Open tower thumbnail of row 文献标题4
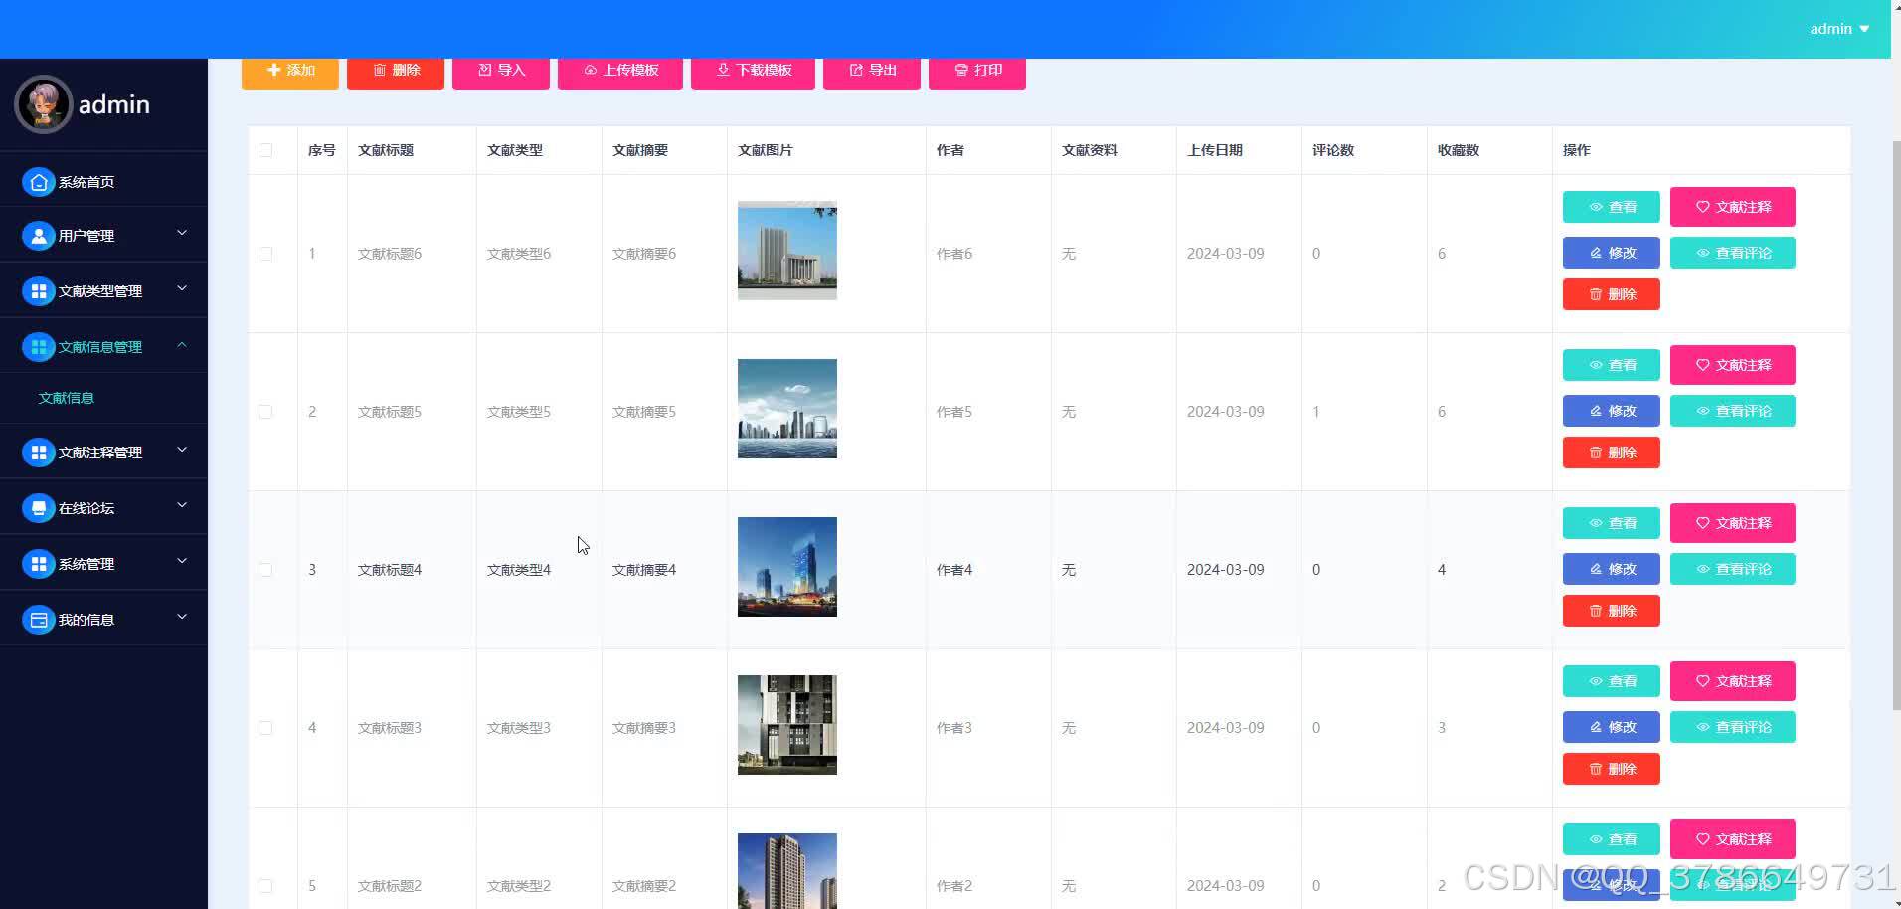Image resolution: width=1901 pixels, height=909 pixels. click(787, 567)
